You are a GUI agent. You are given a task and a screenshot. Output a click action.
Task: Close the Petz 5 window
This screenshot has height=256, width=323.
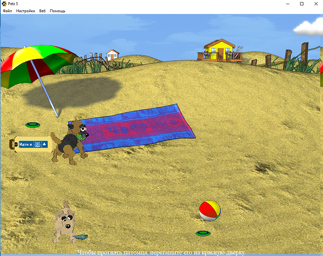click(316, 4)
